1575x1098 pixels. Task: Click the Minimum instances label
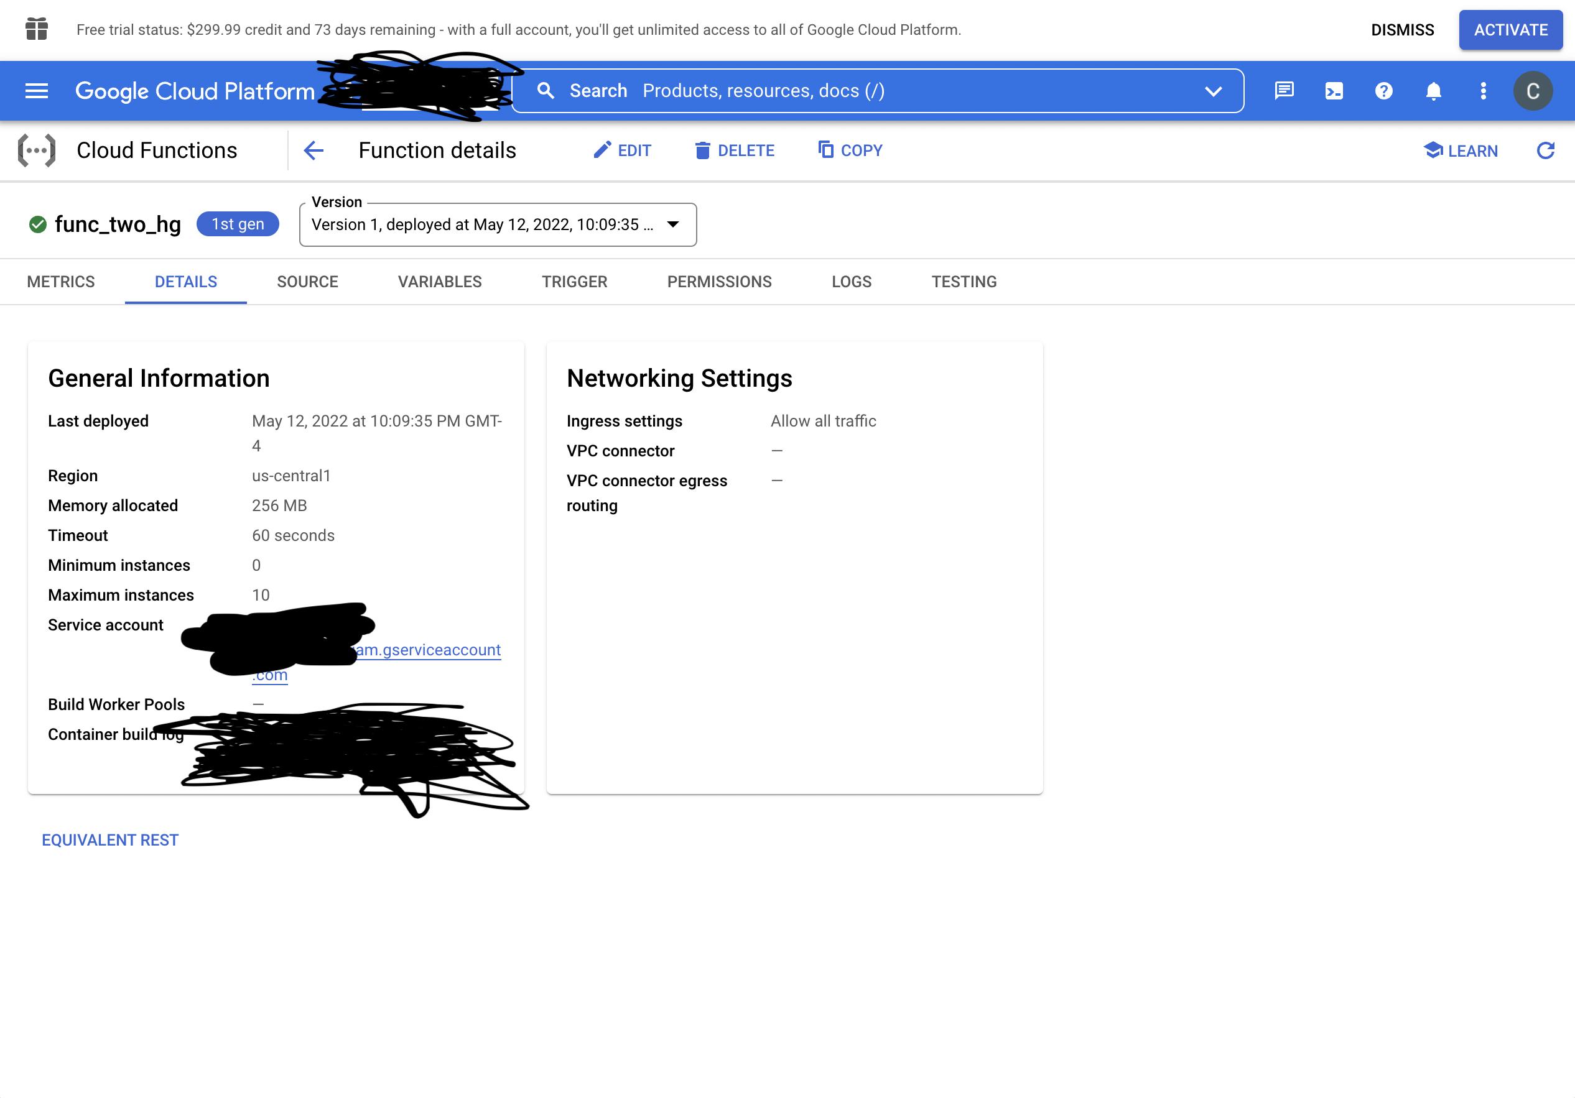pos(119,566)
